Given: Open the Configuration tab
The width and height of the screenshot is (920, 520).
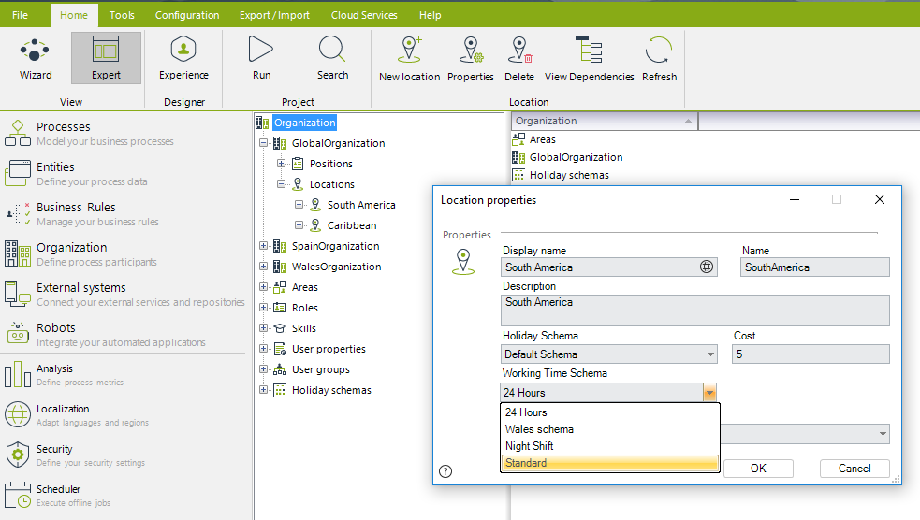Looking at the screenshot, I should pyautogui.click(x=187, y=15).
